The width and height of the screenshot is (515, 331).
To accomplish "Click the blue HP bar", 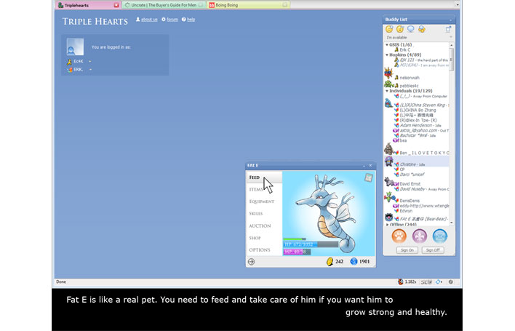I will tap(300, 244).
